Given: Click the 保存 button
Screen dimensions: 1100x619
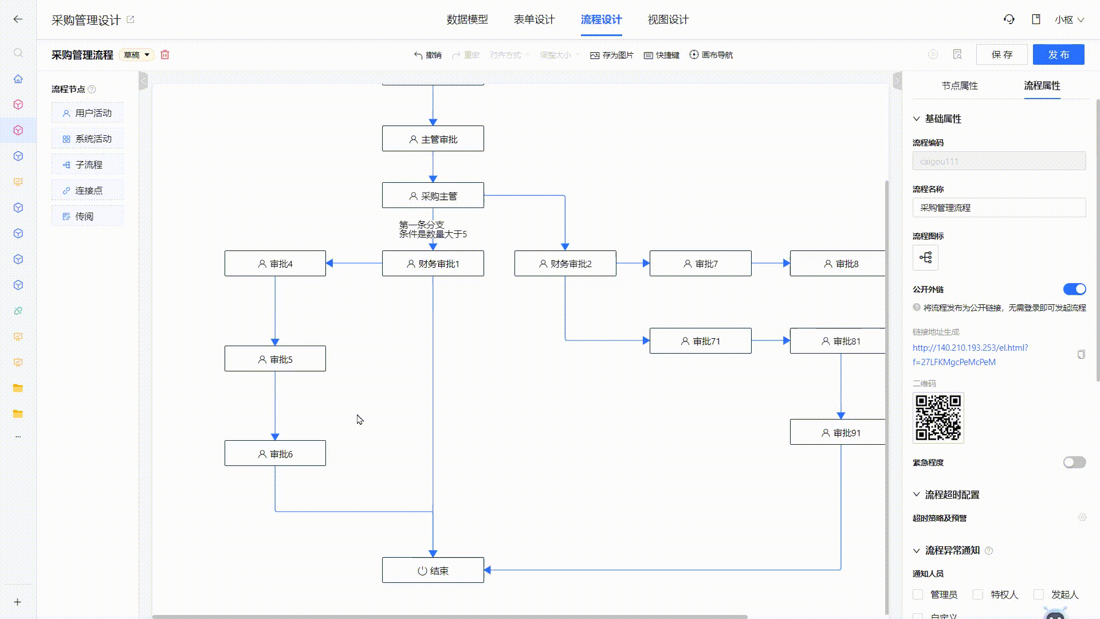Looking at the screenshot, I should [1002, 54].
